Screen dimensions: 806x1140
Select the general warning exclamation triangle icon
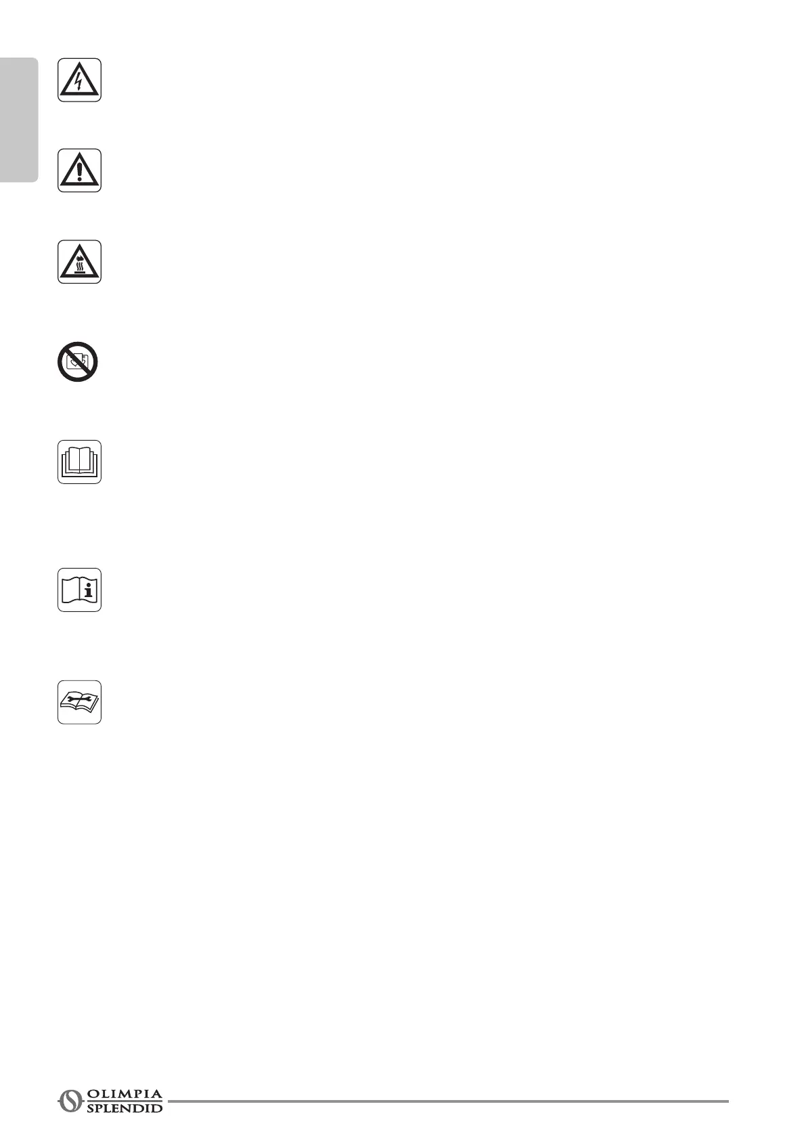(79, 171)
